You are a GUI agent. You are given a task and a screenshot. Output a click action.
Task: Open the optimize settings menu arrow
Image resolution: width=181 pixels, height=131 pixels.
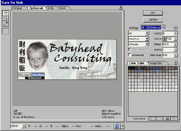click(176, 28)
